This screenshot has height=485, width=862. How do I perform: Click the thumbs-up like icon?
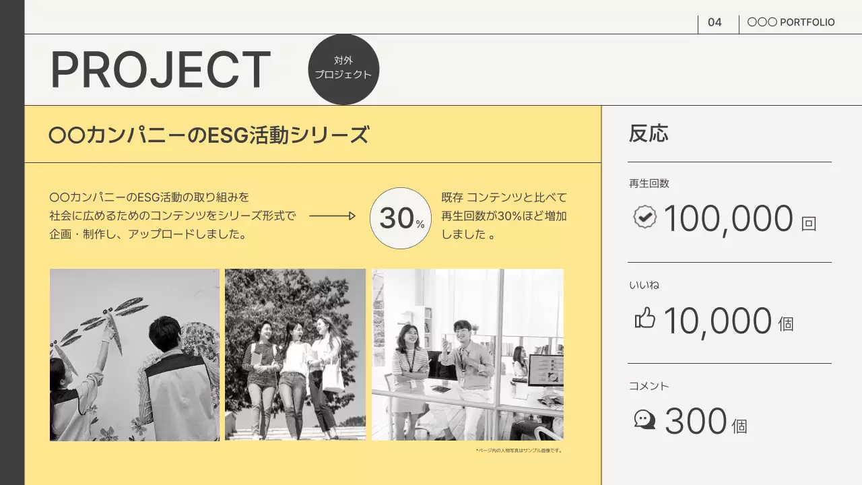644,319
